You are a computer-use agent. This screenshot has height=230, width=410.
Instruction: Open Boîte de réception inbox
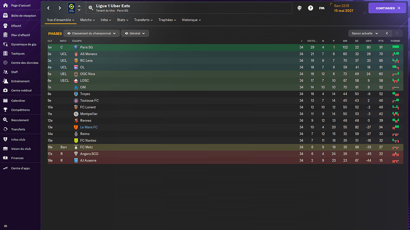click(x=5, y=15)
